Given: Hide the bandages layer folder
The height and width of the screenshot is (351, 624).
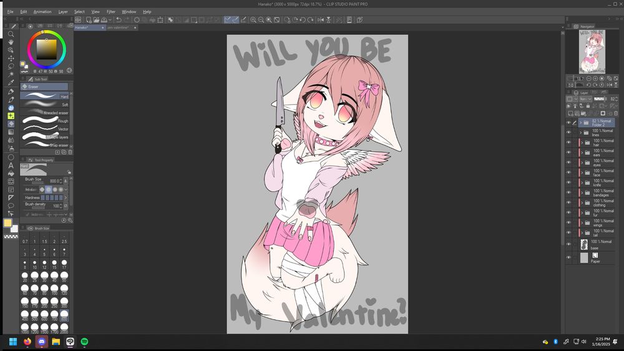Looking at the screenshot, I should click(568, 193).
